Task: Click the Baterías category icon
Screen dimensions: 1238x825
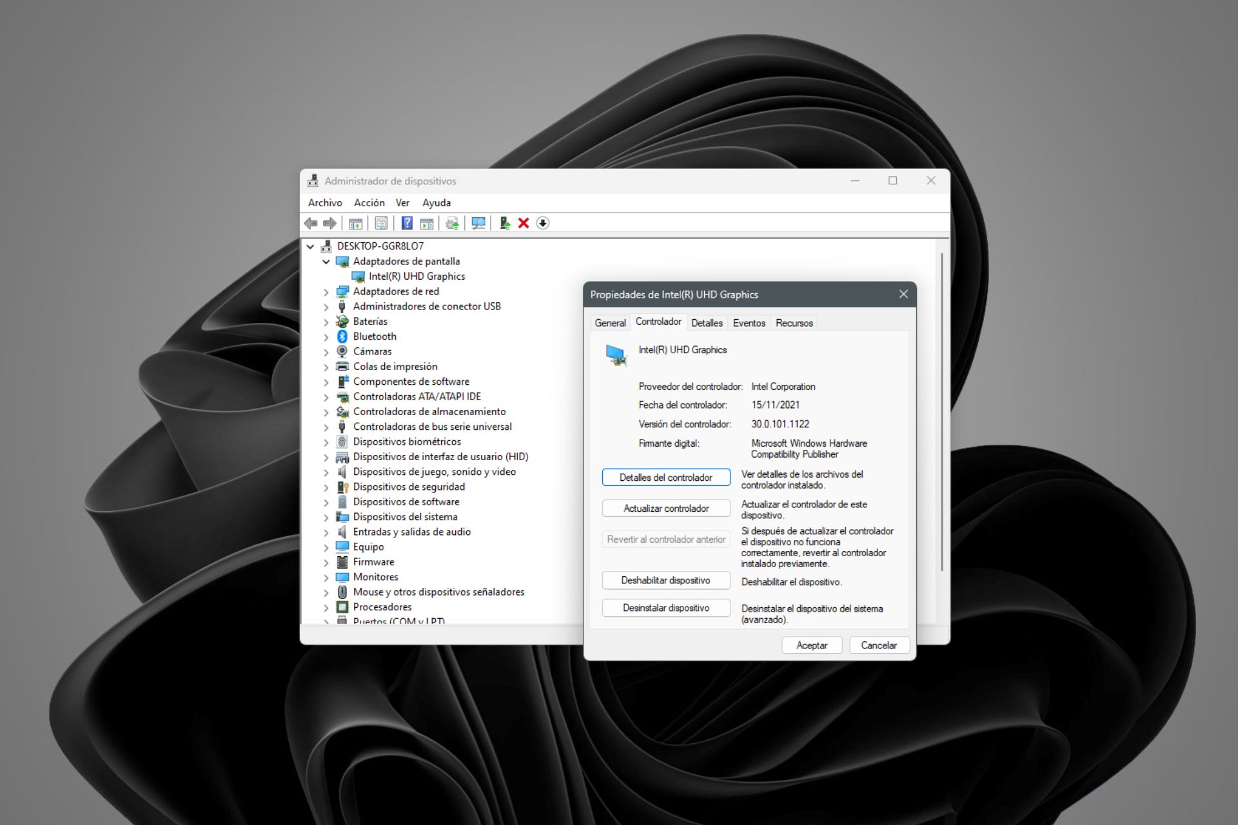Action: click(x=342, y=322)
